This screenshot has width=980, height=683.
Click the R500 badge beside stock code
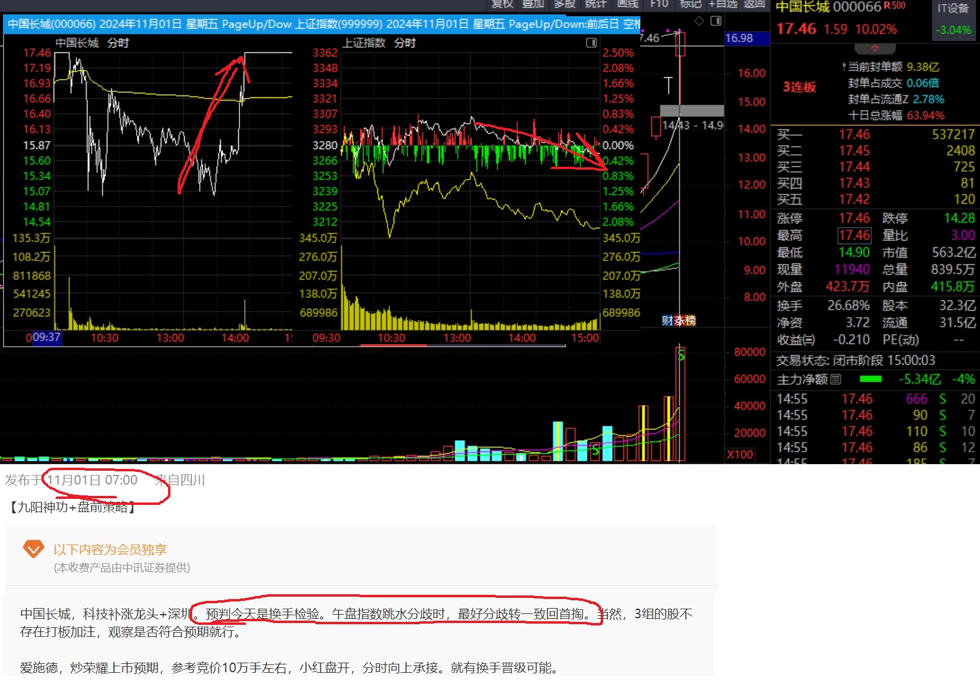[x=894, y=5]
